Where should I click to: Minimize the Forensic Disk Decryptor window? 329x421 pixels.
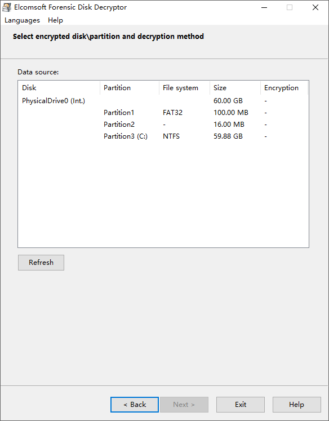(264, 7)
